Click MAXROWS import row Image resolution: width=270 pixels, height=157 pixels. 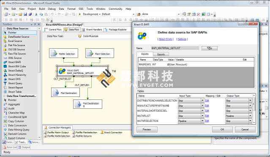[196, 64]
